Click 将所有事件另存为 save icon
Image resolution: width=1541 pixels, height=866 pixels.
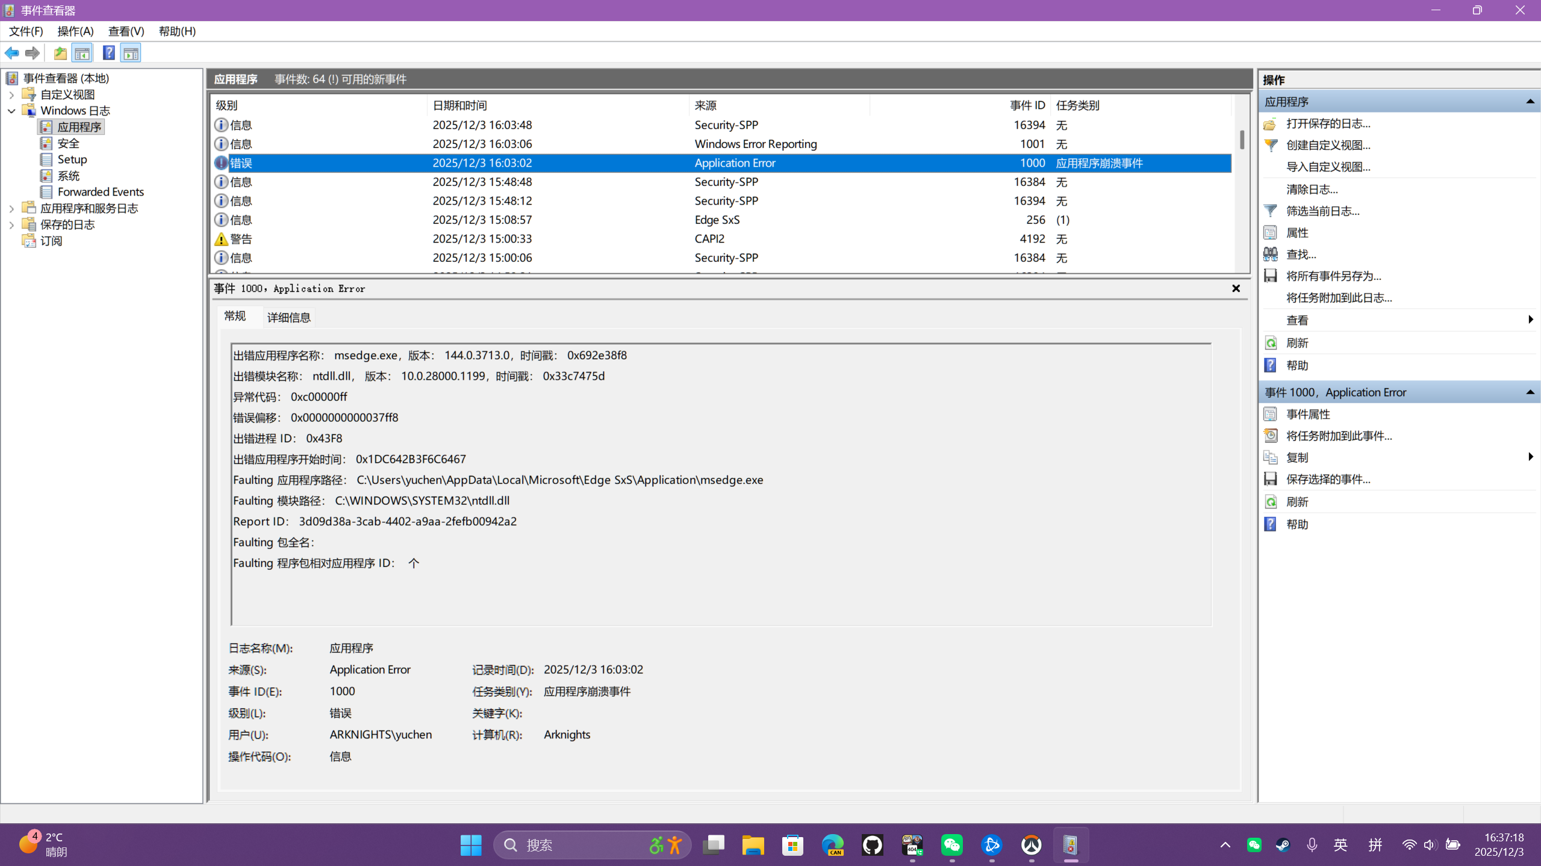pyautogui.click(x=1270, y=275)
